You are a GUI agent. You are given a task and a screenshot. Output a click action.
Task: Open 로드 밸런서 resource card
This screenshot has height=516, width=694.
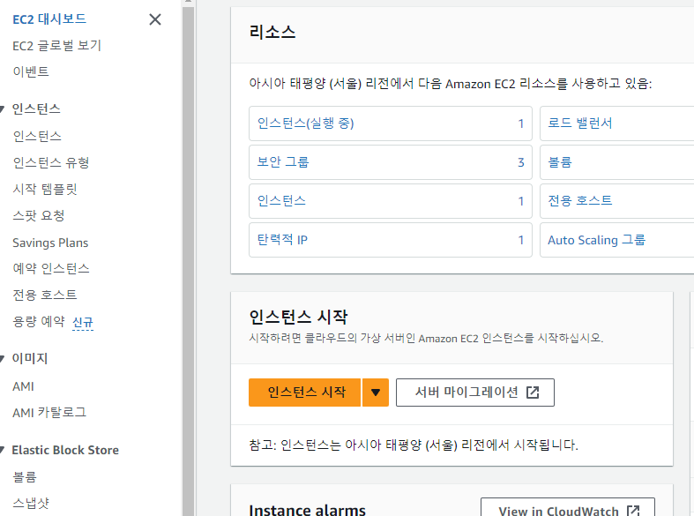click(x=617, y=123)
